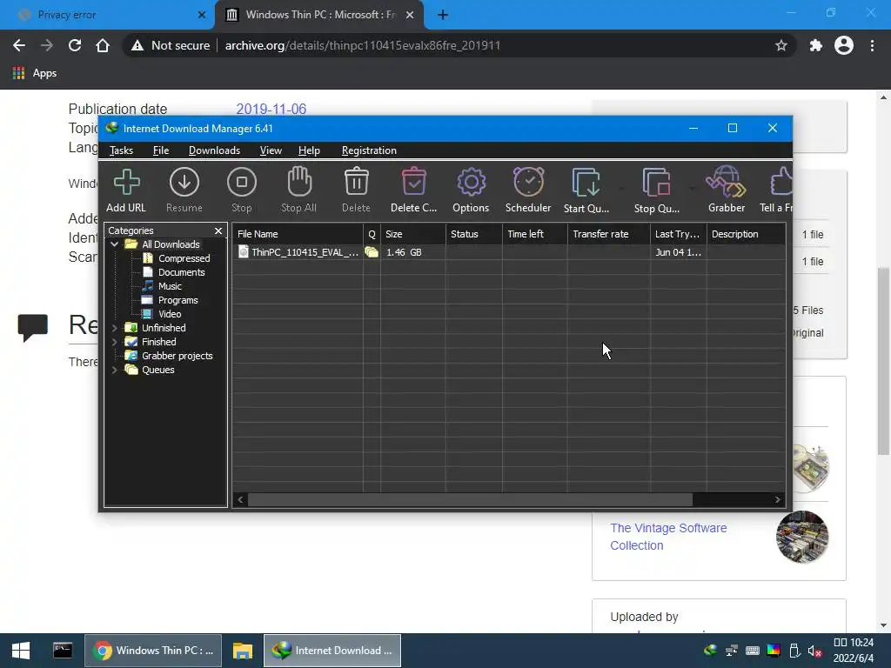Image resolution: width=891 pixels, height=668 pixels.
Task: Sort by Transfer rate column header
Action: (x=608, y=234)
